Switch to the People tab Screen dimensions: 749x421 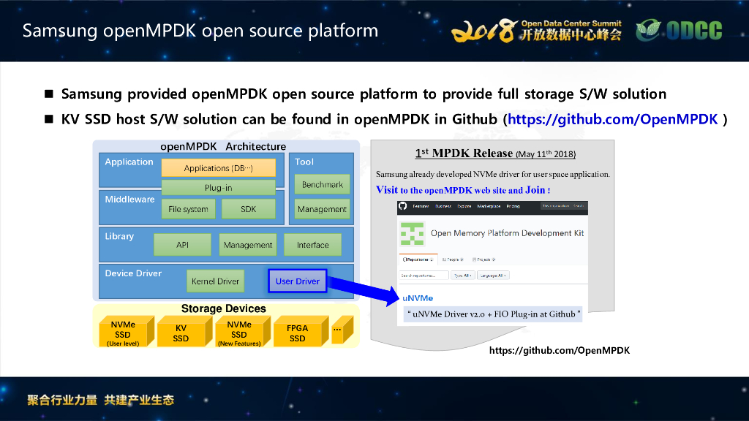click(x=453, y=259)
